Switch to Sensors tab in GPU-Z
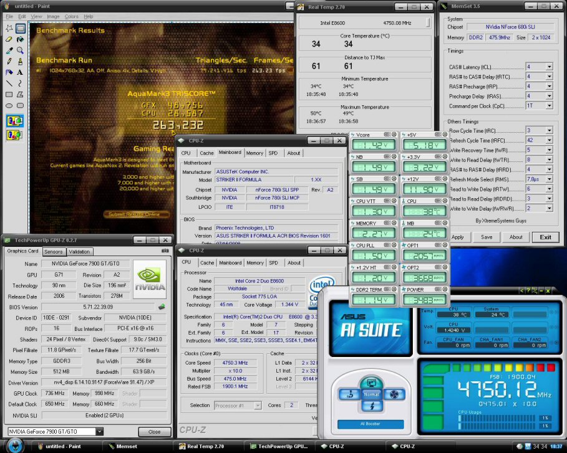The image size is (567, 453). [x=54, y=252]
